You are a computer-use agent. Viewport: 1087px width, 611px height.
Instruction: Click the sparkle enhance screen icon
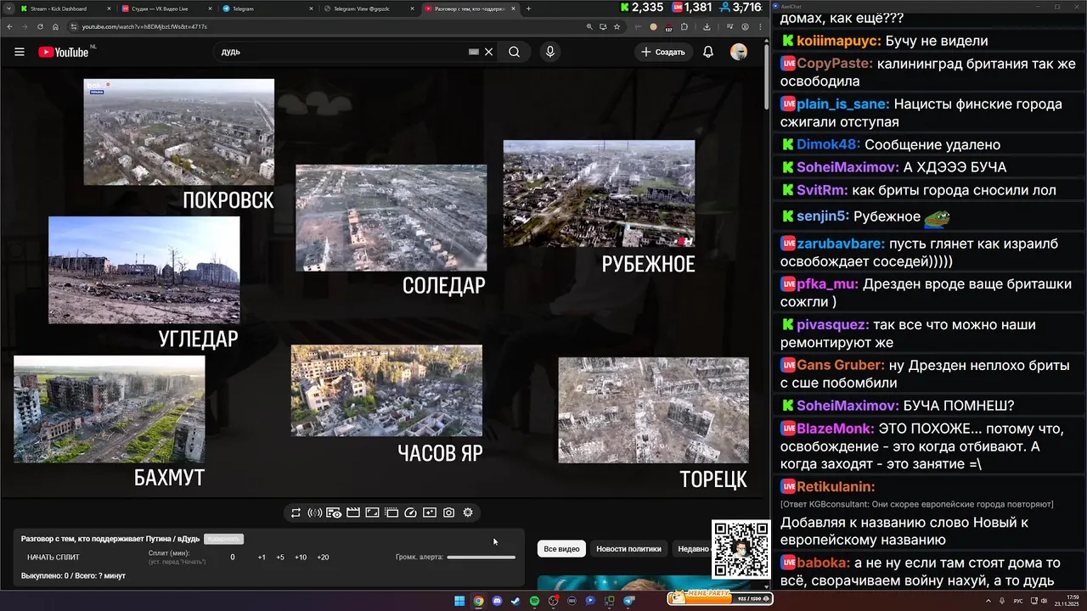pyautogui.click(x=430, y=513)
